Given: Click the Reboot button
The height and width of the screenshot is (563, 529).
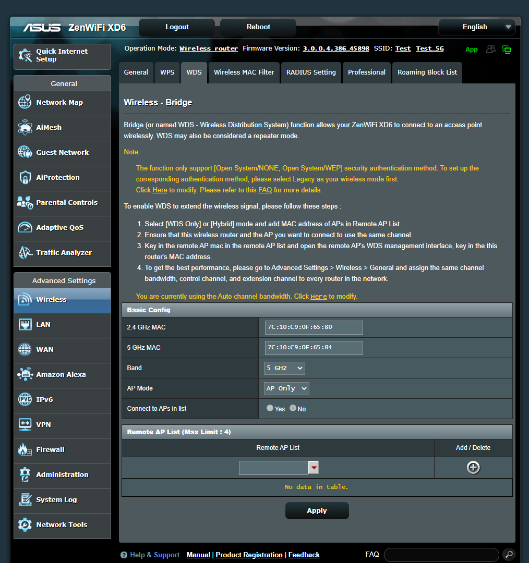Looking at the screenshot, I should [x=258, y=27].
